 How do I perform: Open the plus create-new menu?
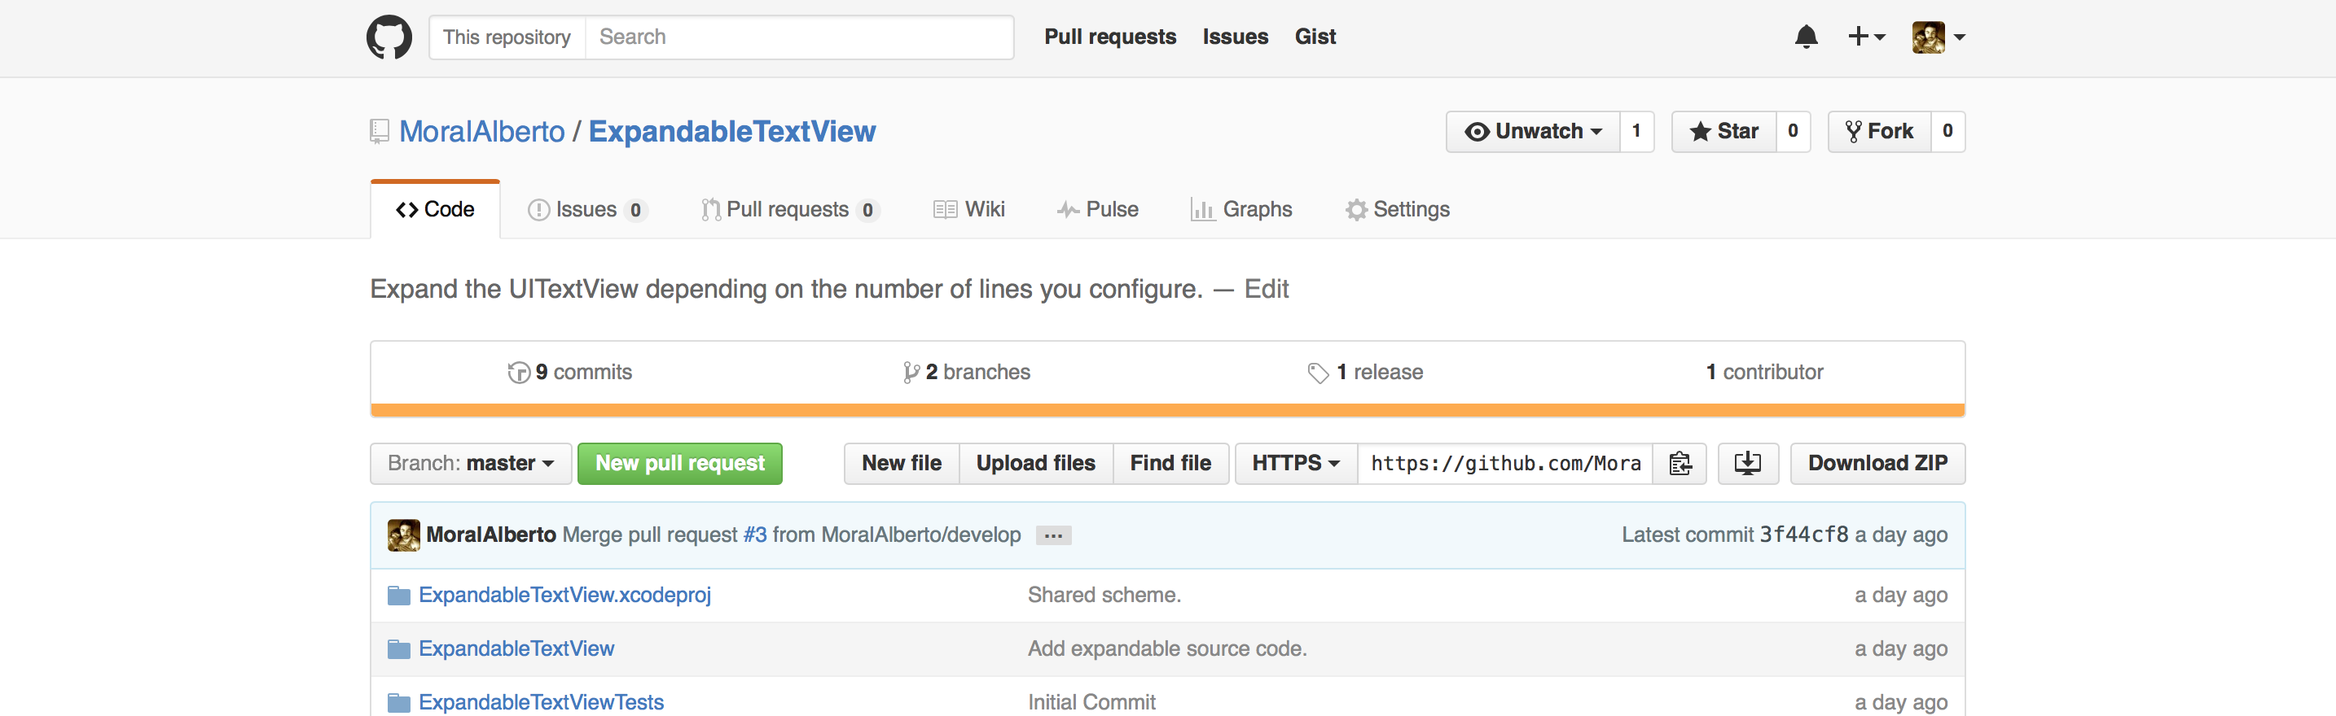click(x=1866, y=37)
